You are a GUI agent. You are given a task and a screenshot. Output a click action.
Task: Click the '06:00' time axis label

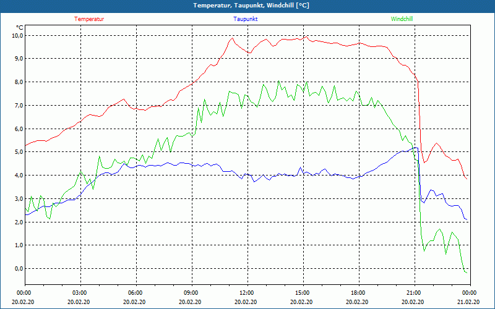pos(134,293)
